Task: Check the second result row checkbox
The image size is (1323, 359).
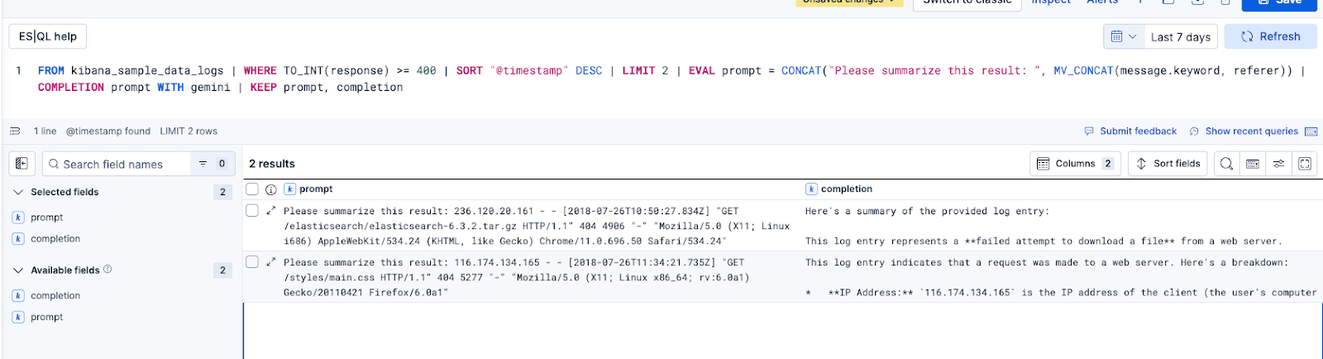Action: click(252, 262)
